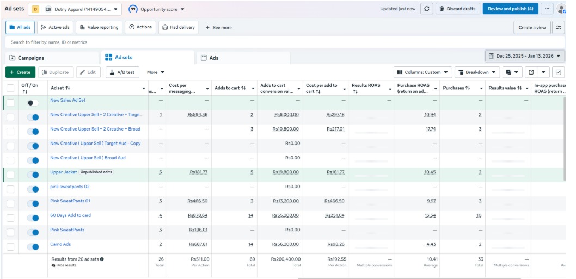Screen dimensions: 576x279
Task: Select the All ads view
Action: [x=20, y=28]
